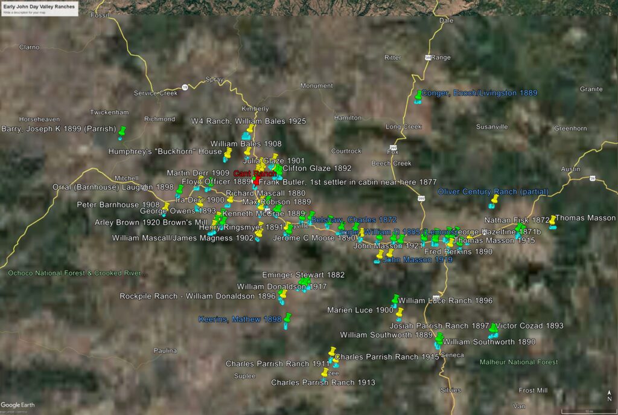Click the John Masson 1919 yellow pin
Viewport: 618px width, 415px height.
380,256
